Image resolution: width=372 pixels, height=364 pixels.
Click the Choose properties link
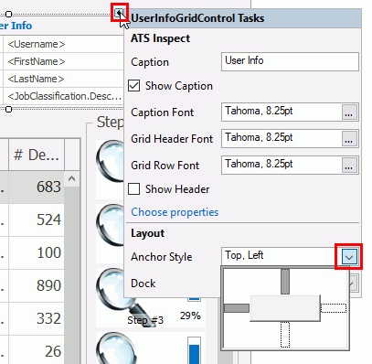click(175, 212)
